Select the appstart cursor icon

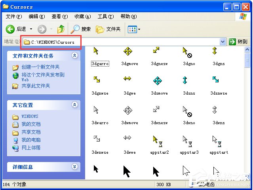(x=217, y=141)
